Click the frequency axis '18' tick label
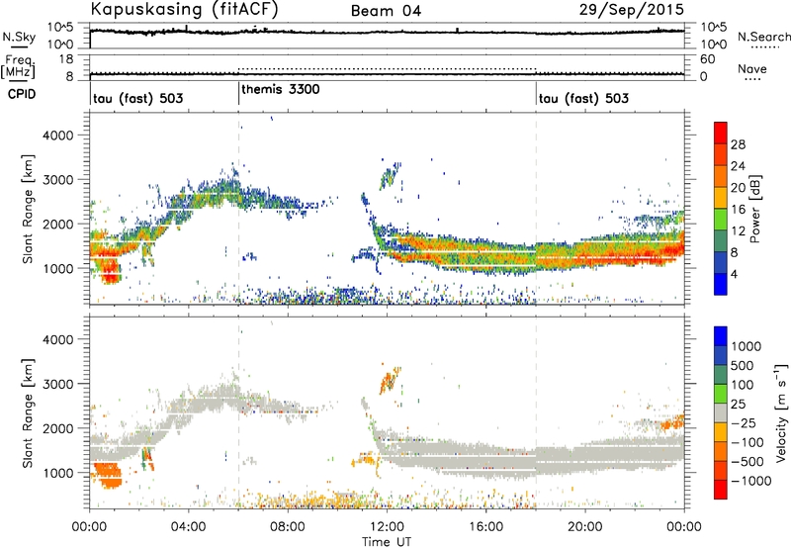 (x=66, y=59)
